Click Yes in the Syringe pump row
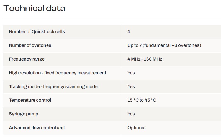 point(131,114)
